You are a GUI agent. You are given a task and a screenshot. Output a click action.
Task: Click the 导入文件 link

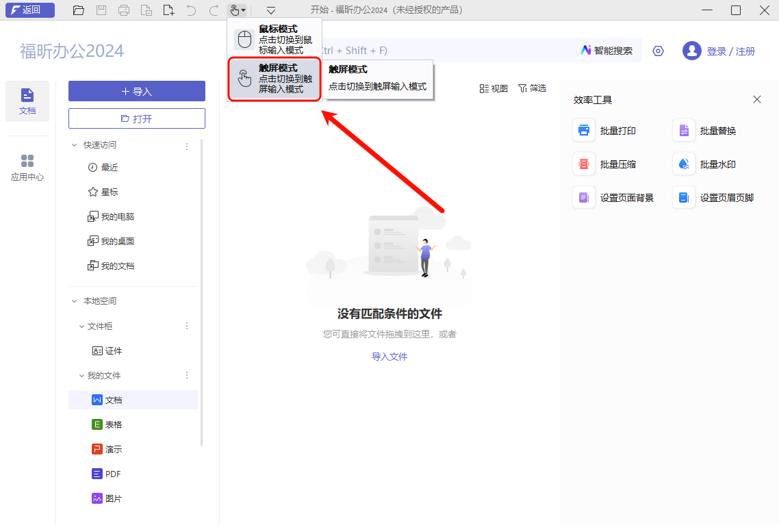pyautogui.click(x=389, y=357)
